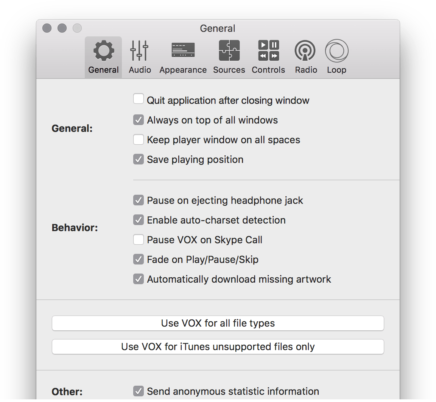Viewport: 436px width, 402px height.
Task: Enable Keep player window on all spaces
Action: [x=139, y=139]
